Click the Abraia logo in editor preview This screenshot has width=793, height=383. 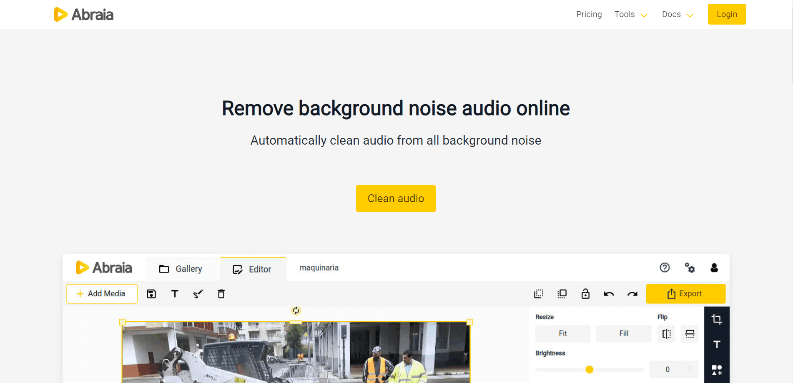(104, 268)
